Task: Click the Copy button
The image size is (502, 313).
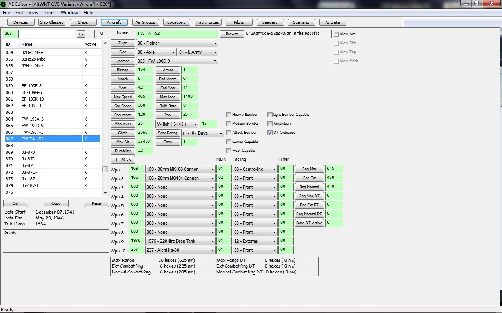Action: [x=56, y=203]
